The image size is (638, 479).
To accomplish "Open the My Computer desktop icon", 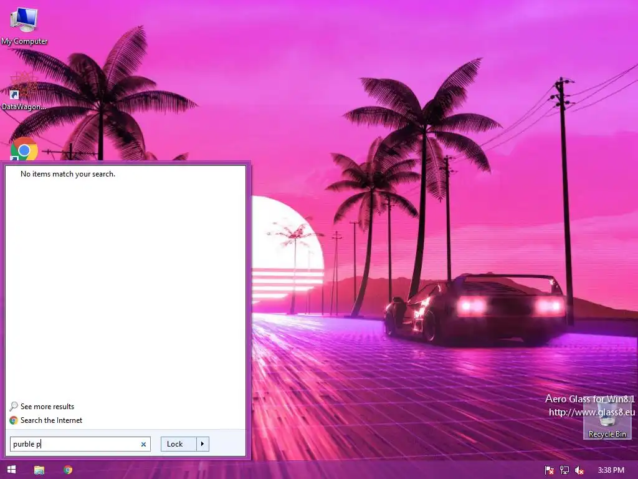I will 24,24.
